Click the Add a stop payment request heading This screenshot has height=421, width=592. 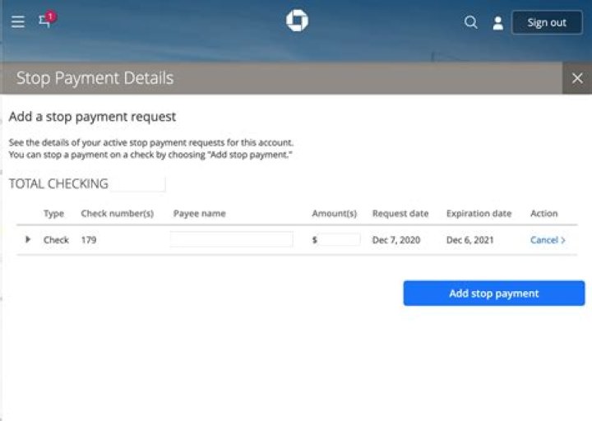coord(92,117)
